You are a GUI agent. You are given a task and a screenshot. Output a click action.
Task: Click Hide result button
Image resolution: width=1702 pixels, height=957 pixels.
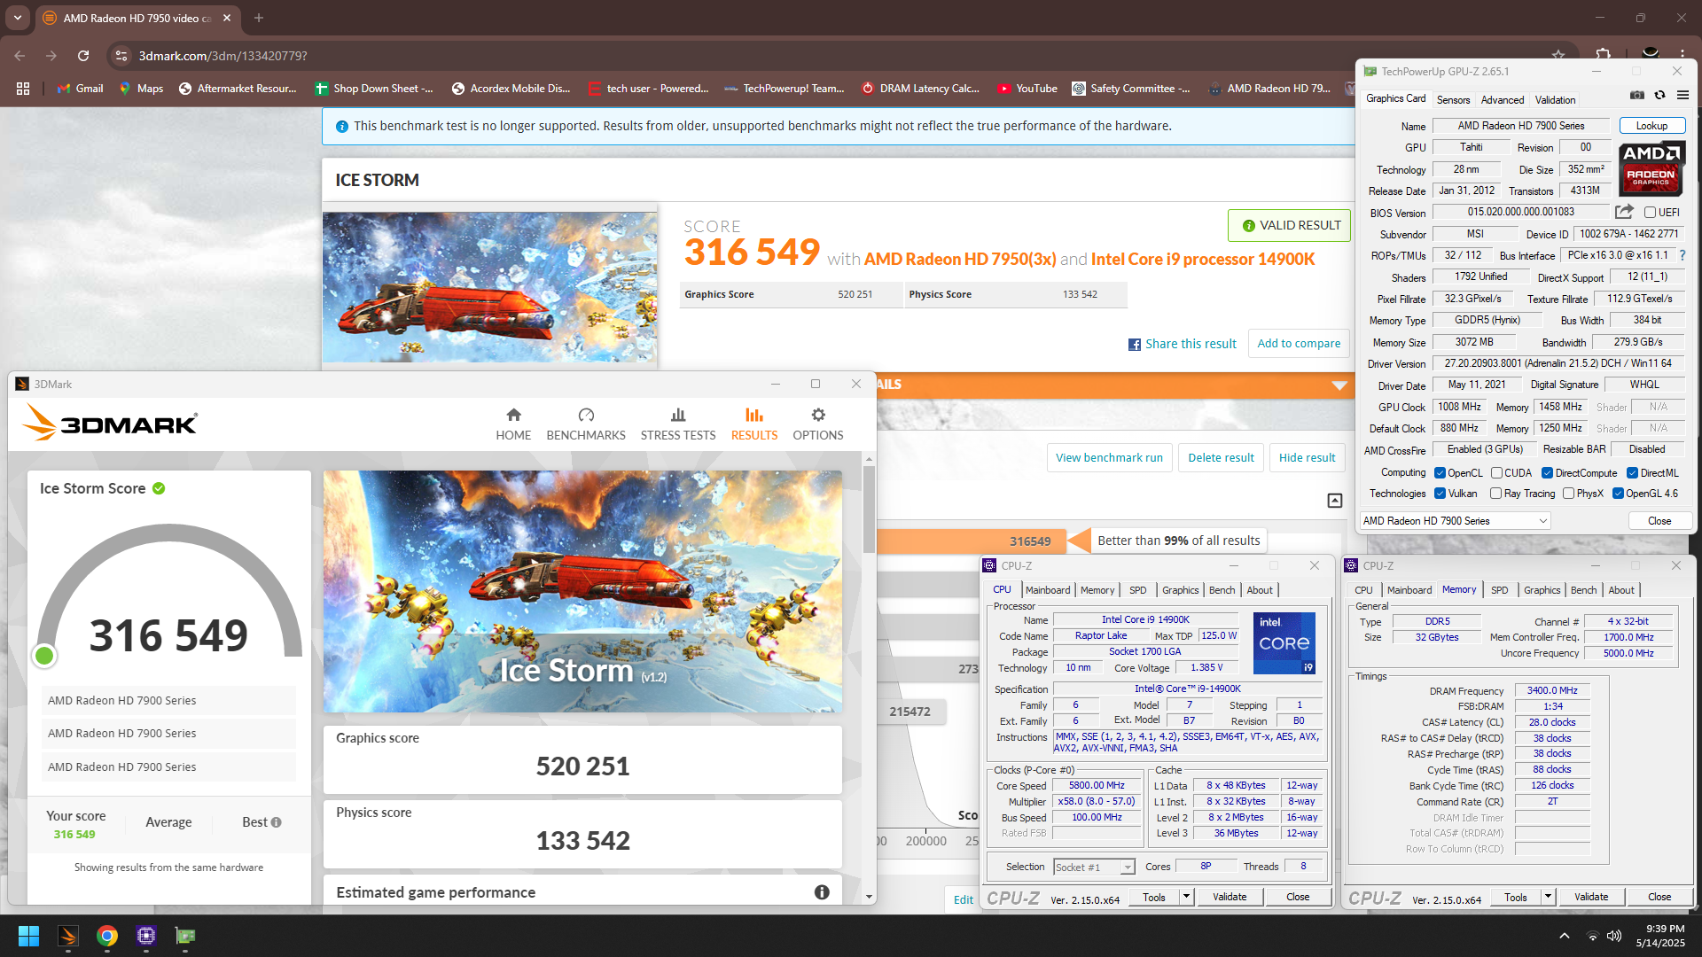point(1307,458)
